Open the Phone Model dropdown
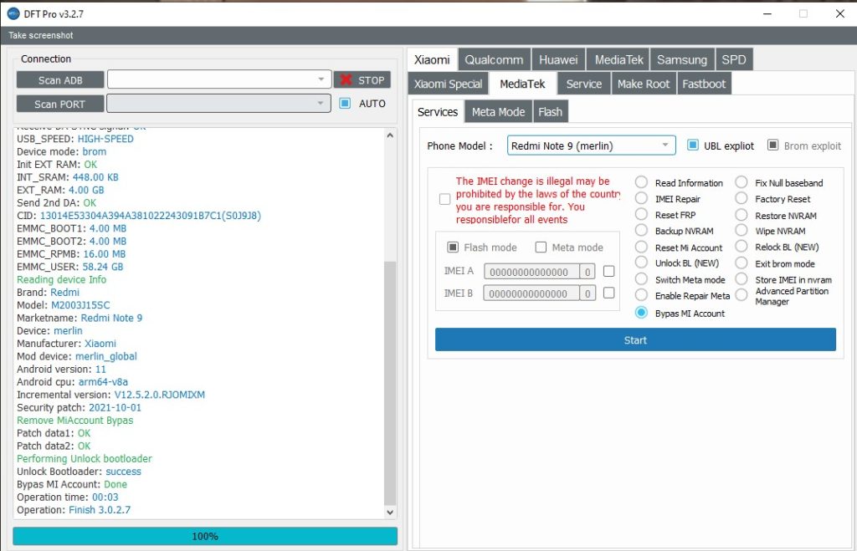This screenshot has width=857, height=551. tap(592, 145)
